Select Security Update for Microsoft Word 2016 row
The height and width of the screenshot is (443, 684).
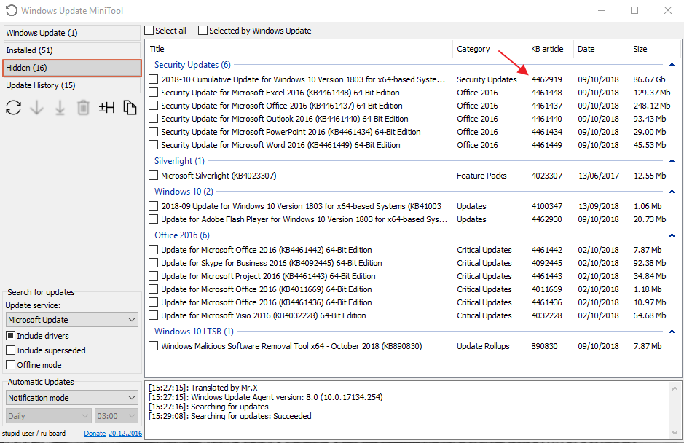click(x=412, y=145)
